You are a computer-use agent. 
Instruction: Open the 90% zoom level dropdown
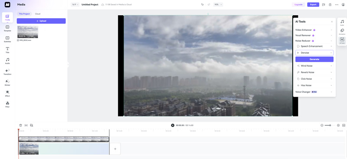pyautogui.click(x=218, y=4)
